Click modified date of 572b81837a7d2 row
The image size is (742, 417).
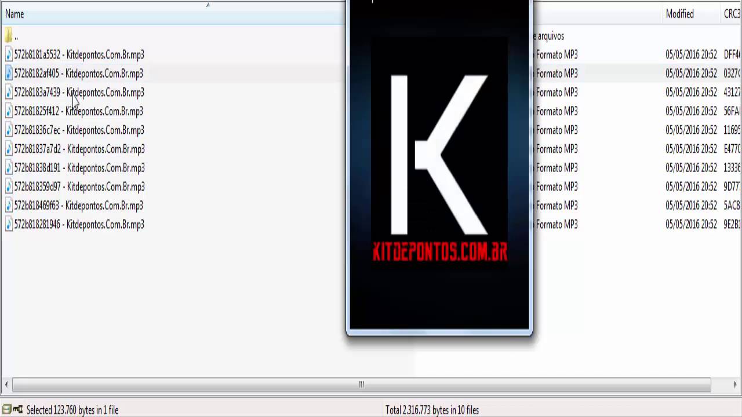click(691, 149)
